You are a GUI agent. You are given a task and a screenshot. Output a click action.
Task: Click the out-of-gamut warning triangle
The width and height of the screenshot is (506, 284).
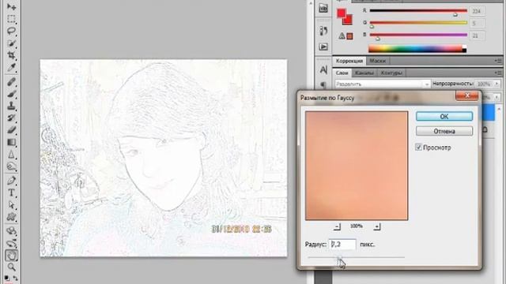[x=342, y=36]
